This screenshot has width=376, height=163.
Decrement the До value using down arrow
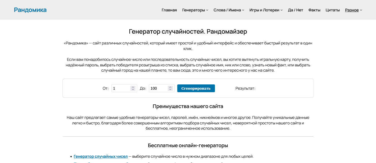pyautogui.click(x=170, y=90)
